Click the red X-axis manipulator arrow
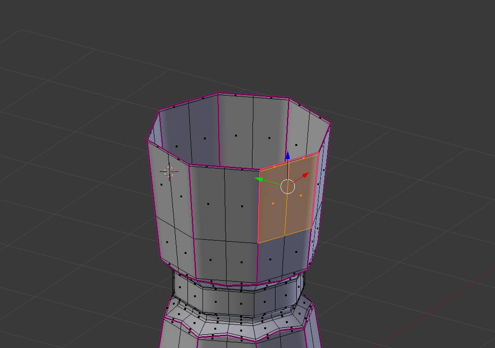This screenshot has width=495, height=348. click(305, 175)
